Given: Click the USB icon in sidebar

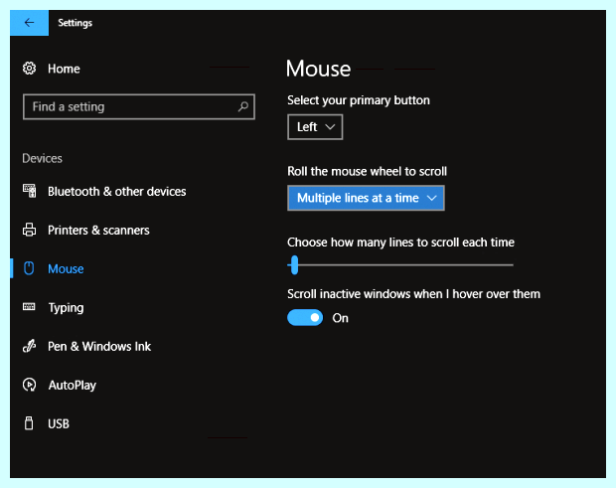Looking at the screenshot, I should point(29,423).
